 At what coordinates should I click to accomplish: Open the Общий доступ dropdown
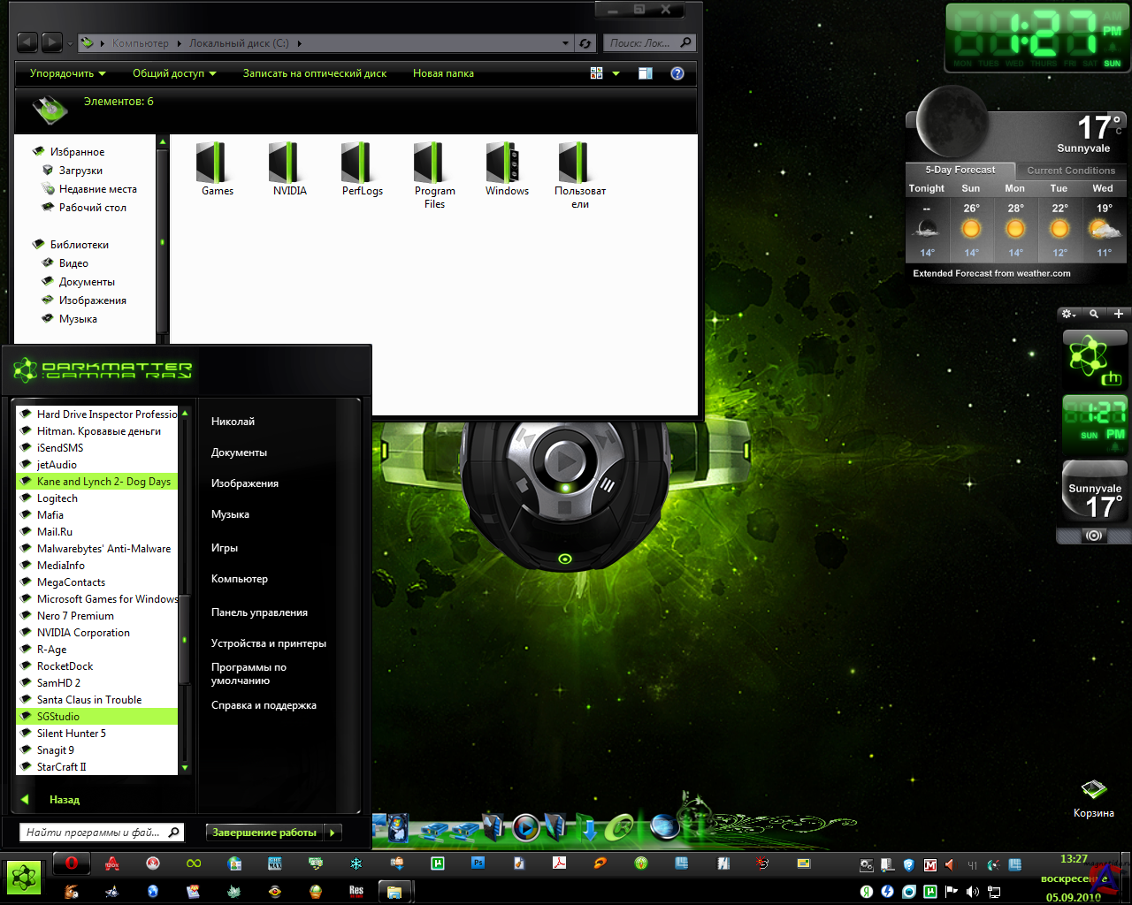click(174, 73)
